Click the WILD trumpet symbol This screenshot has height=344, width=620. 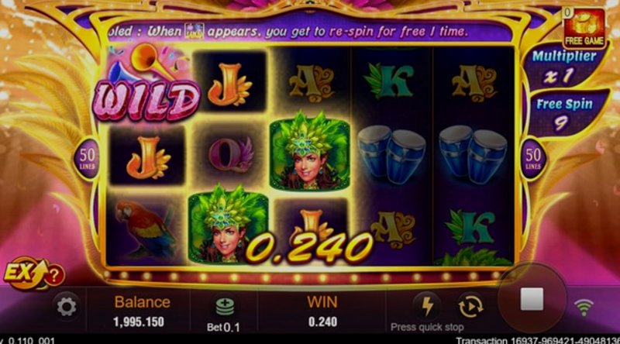tap(146, 84)
